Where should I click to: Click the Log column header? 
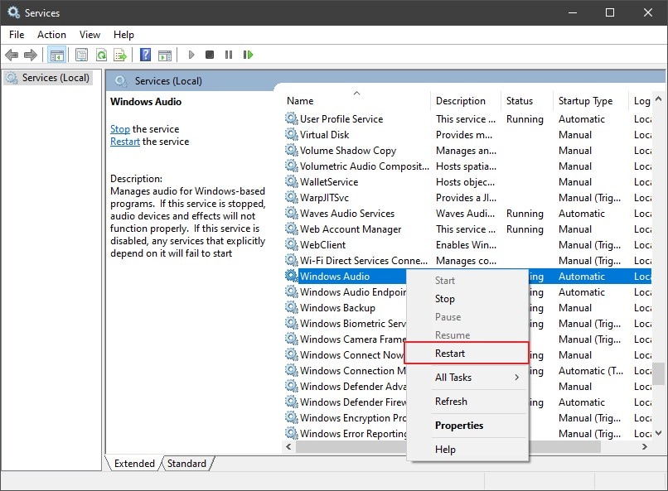pyautogui.click(x=641, y=101)
